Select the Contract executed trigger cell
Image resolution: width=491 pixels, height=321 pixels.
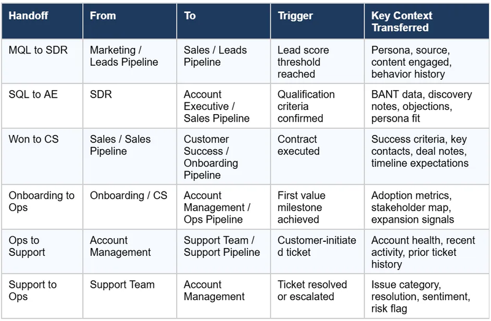[x=298, y=145]
